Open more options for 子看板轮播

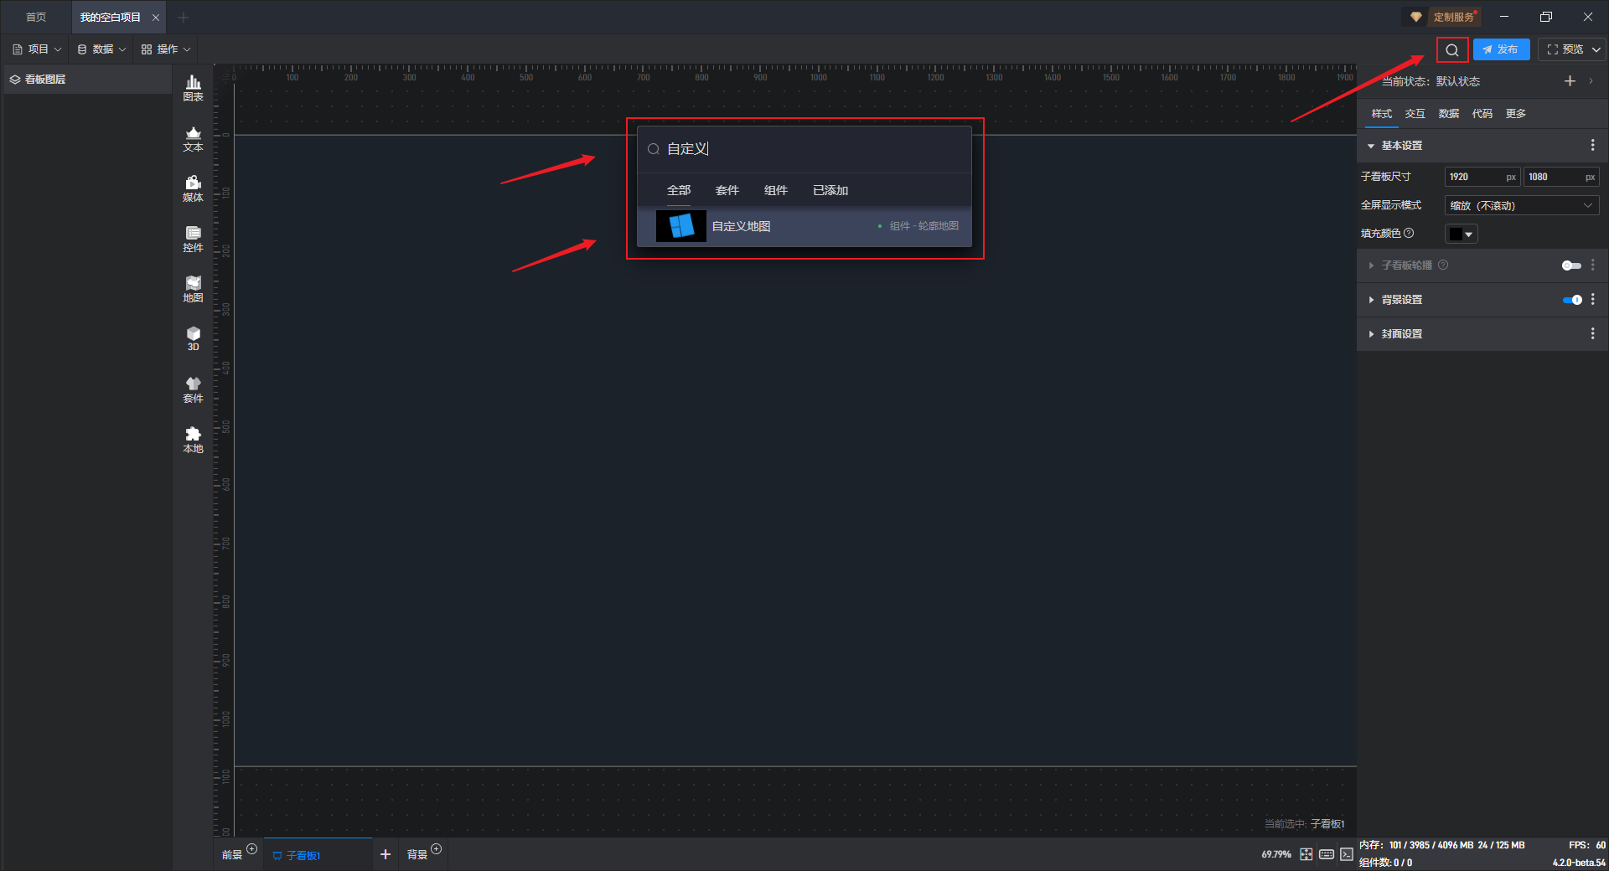click(x=1592, y=265)
